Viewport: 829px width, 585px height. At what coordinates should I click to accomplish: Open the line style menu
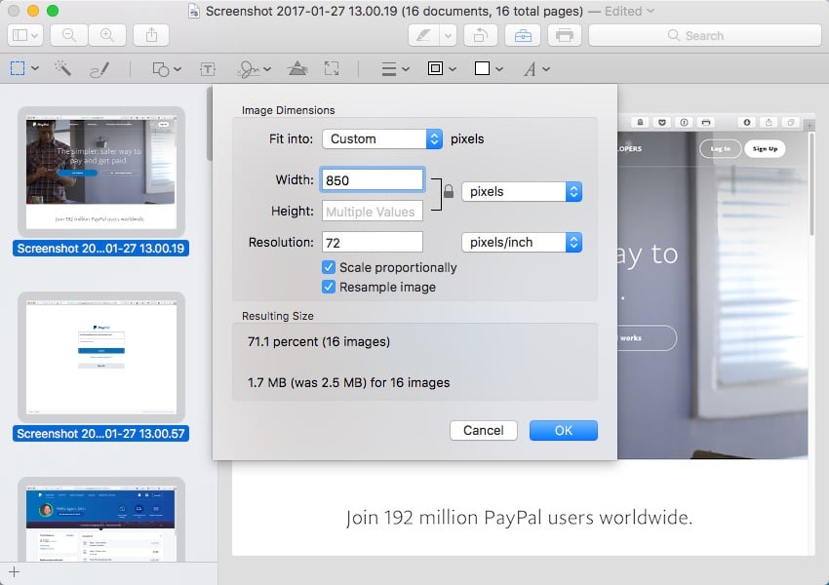[x=395, y=68]
